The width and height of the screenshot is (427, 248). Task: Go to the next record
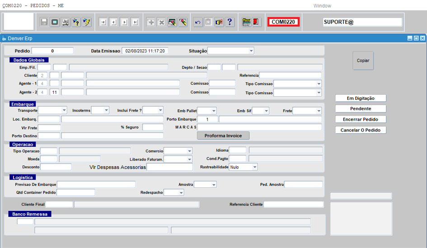[124, 22]
